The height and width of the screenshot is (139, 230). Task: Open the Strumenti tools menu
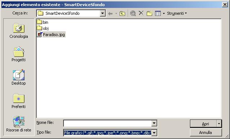pyautogui.click(x=177, y=13)
